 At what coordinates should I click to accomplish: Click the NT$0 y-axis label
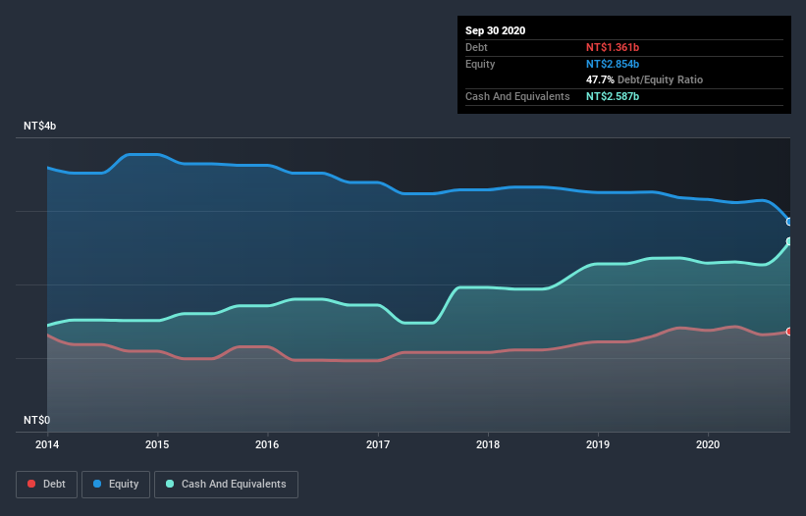pos(36,420)
